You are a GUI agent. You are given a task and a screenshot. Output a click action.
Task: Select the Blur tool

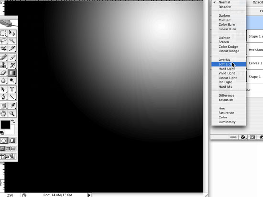pyautogui.click(x=3, y=80)
